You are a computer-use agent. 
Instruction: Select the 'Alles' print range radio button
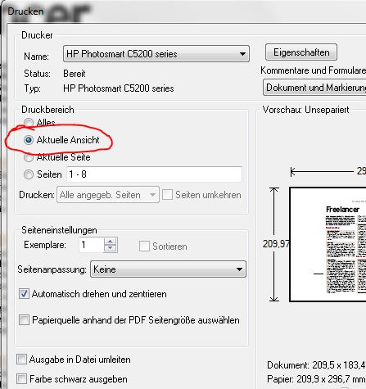29,123
